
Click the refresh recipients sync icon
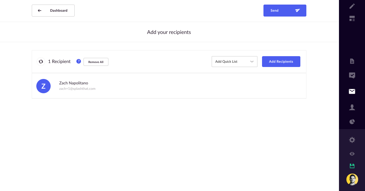[41, 62]
